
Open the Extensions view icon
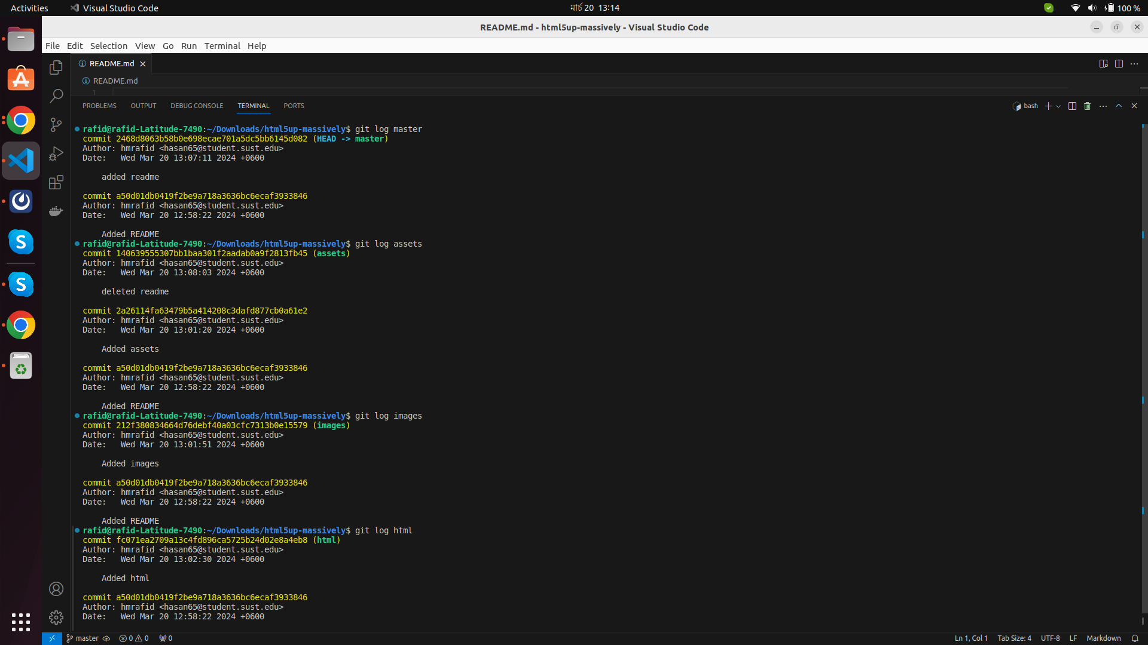pyautogui.click(x=56, y=182)
